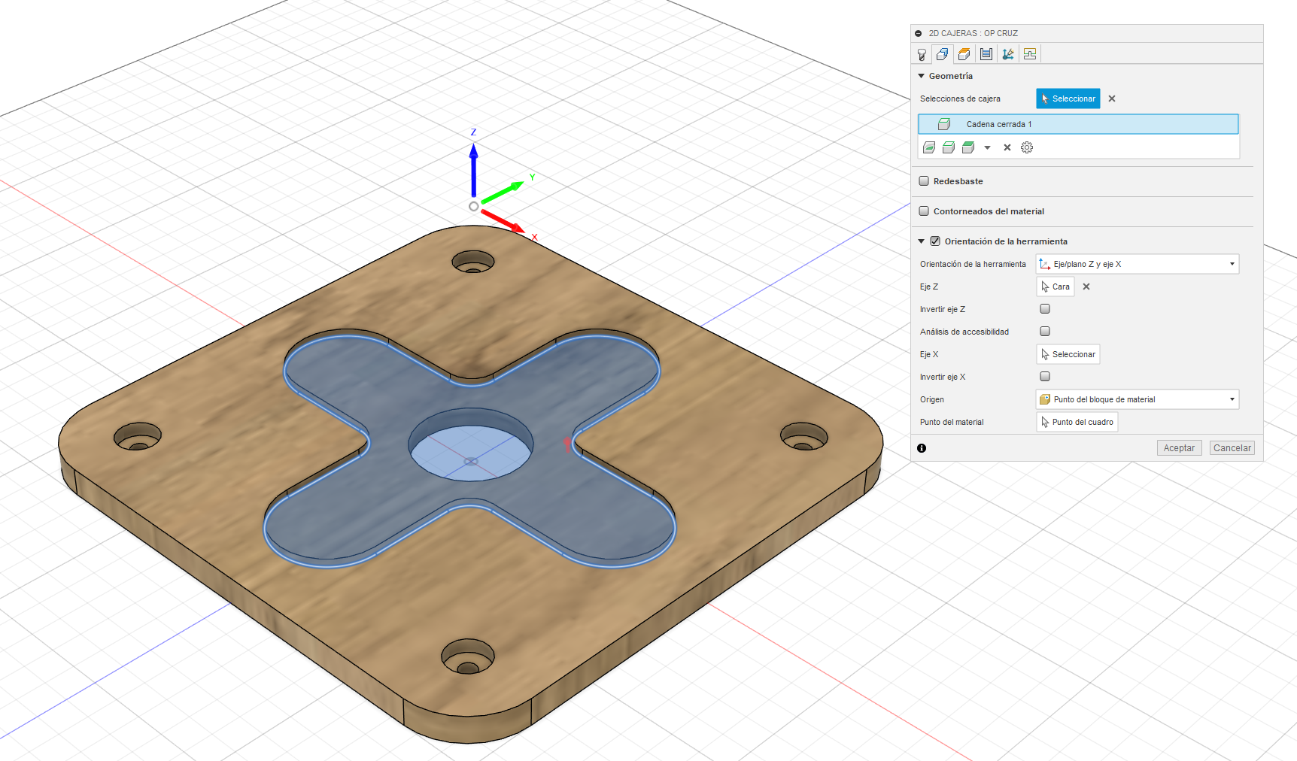The width and height of the screenshot is (1297, 761).
Task: Enable the Redesbaste checkbox
Action: pos(924,181)
